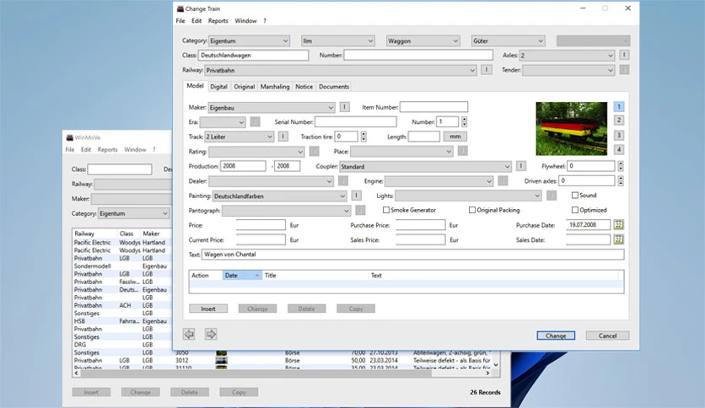Click the Driven axles spinner

click(621, 180)
